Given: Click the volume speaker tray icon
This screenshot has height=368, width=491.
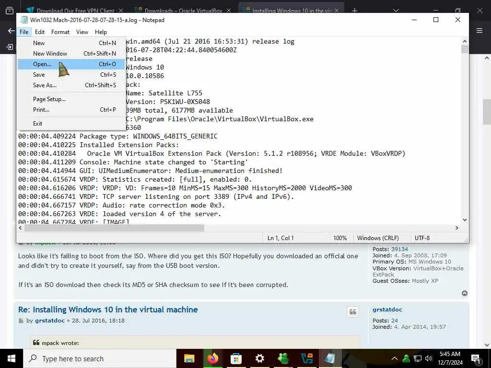Looking at the screenshot, I should [x=429, y=358].
